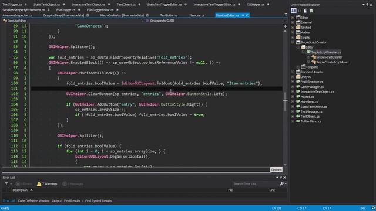
Task: Expand the Scripts folder
Action: click(x=293, y=38)
